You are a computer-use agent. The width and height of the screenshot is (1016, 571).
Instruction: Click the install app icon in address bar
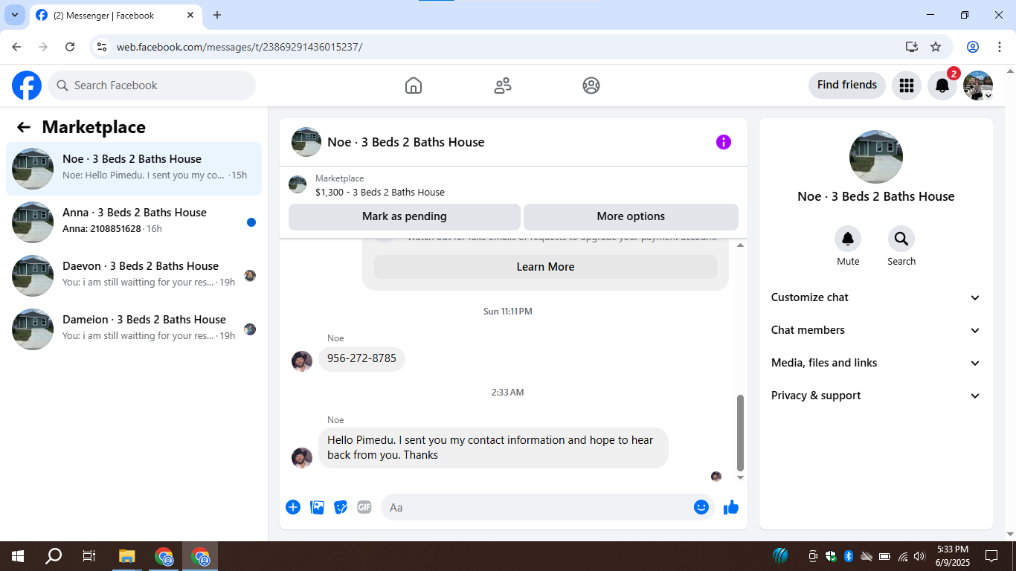(912, 47)
